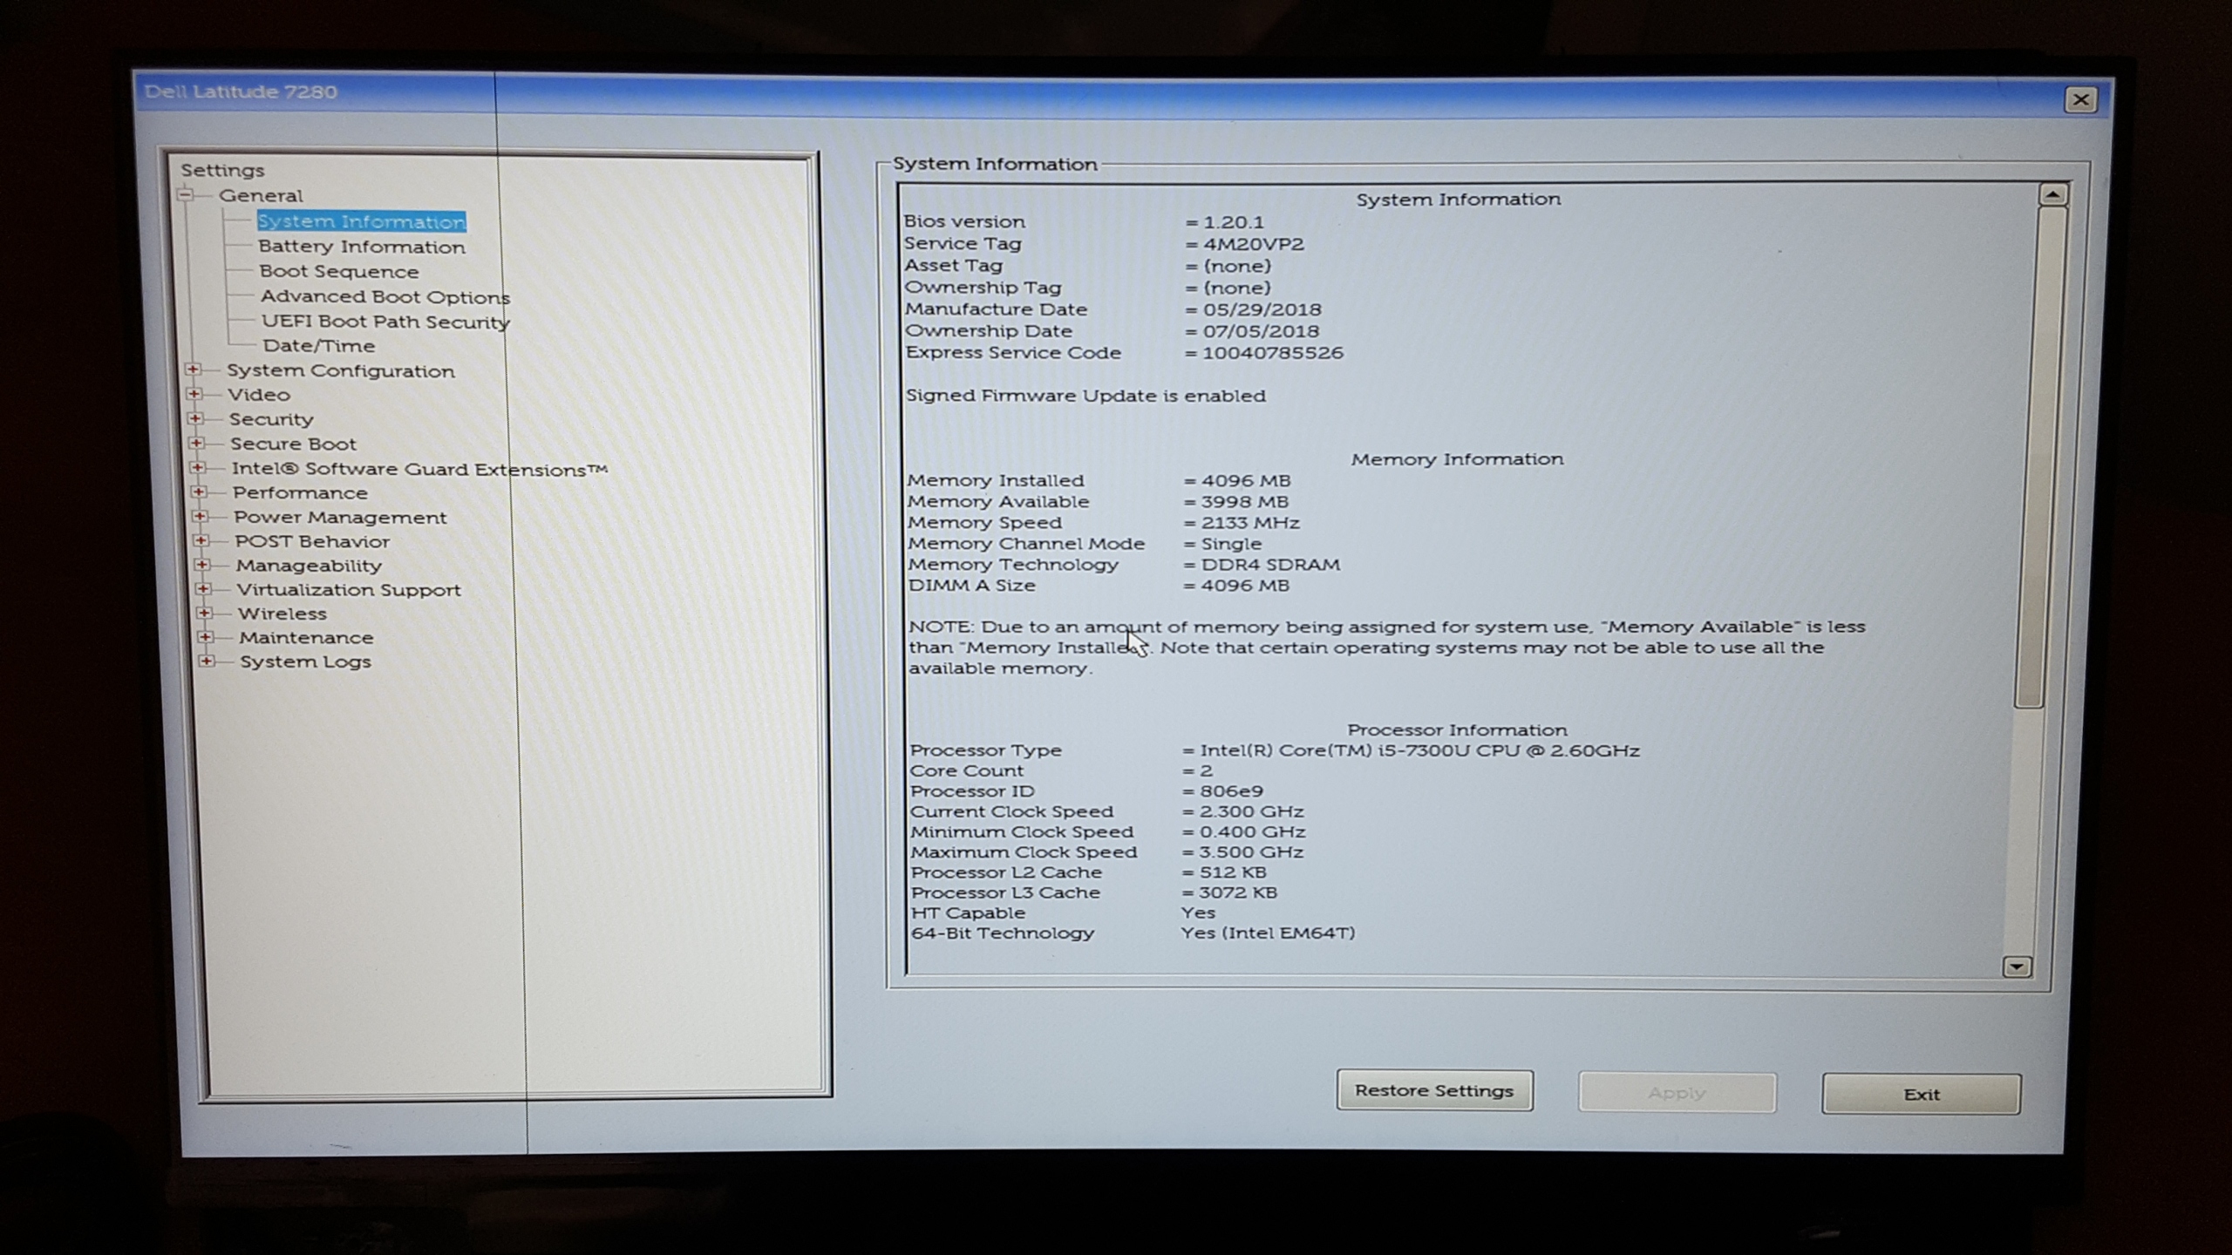Image resolution: width=2232 pixels, height=1255 pixels.
Task: Expand the Virtualization Support node
Action: tap(203, 589)
